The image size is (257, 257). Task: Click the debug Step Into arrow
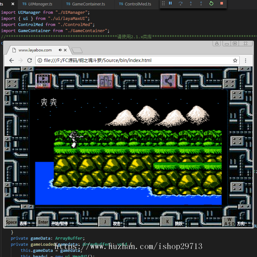pos(191,3)
